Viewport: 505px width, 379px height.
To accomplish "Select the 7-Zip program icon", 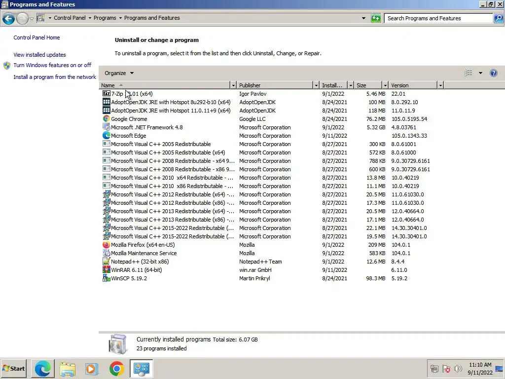I will point(107,93).
